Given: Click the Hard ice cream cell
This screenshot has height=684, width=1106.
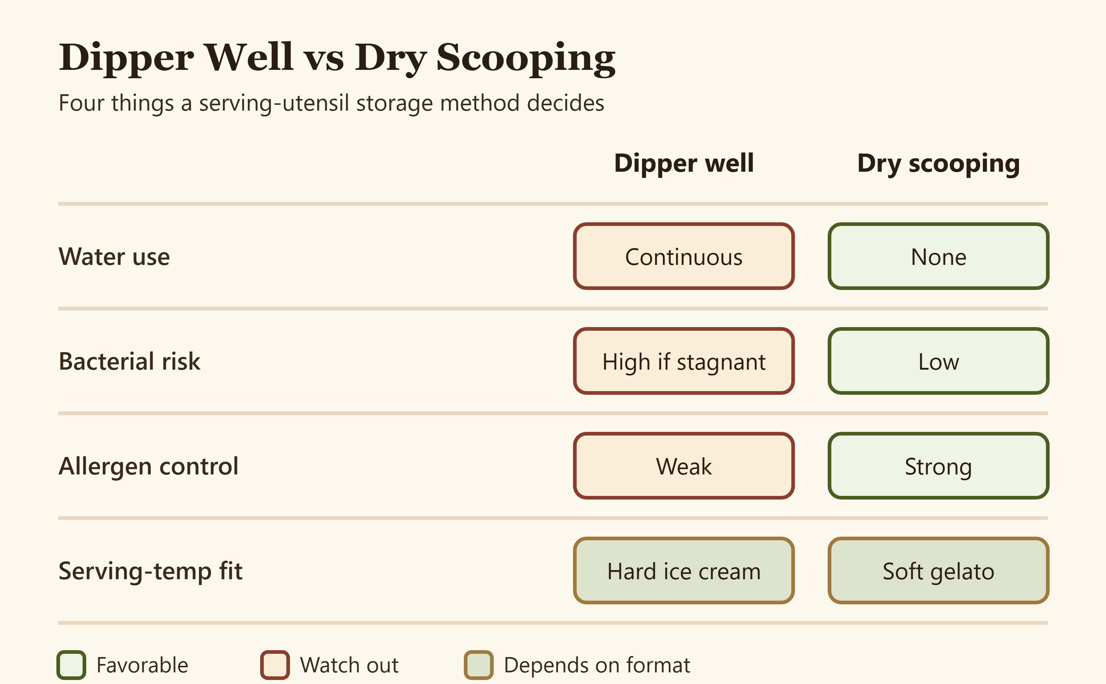Looking at the screenshot, I should (684, 570).
